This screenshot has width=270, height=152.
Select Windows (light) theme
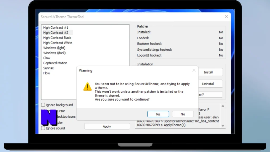click(x=54, y=48)
